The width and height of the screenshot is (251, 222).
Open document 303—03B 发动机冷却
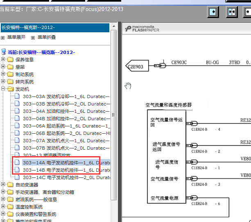coord(66,104)
